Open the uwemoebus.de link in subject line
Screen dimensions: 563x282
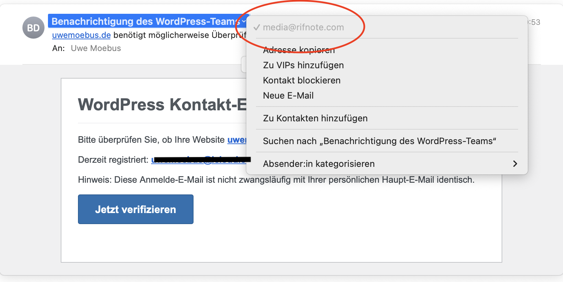[x=81, y=35]
